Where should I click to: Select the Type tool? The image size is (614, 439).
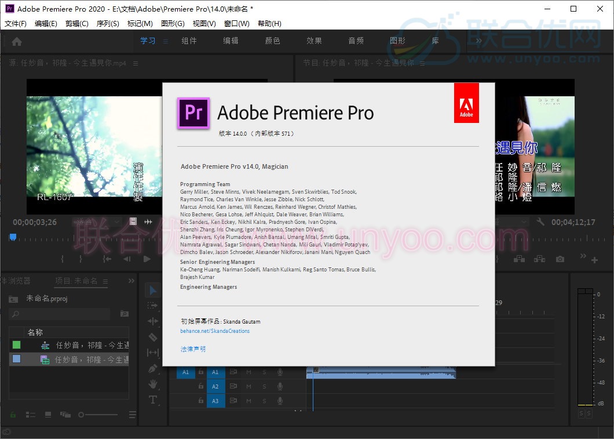[153, 400]
